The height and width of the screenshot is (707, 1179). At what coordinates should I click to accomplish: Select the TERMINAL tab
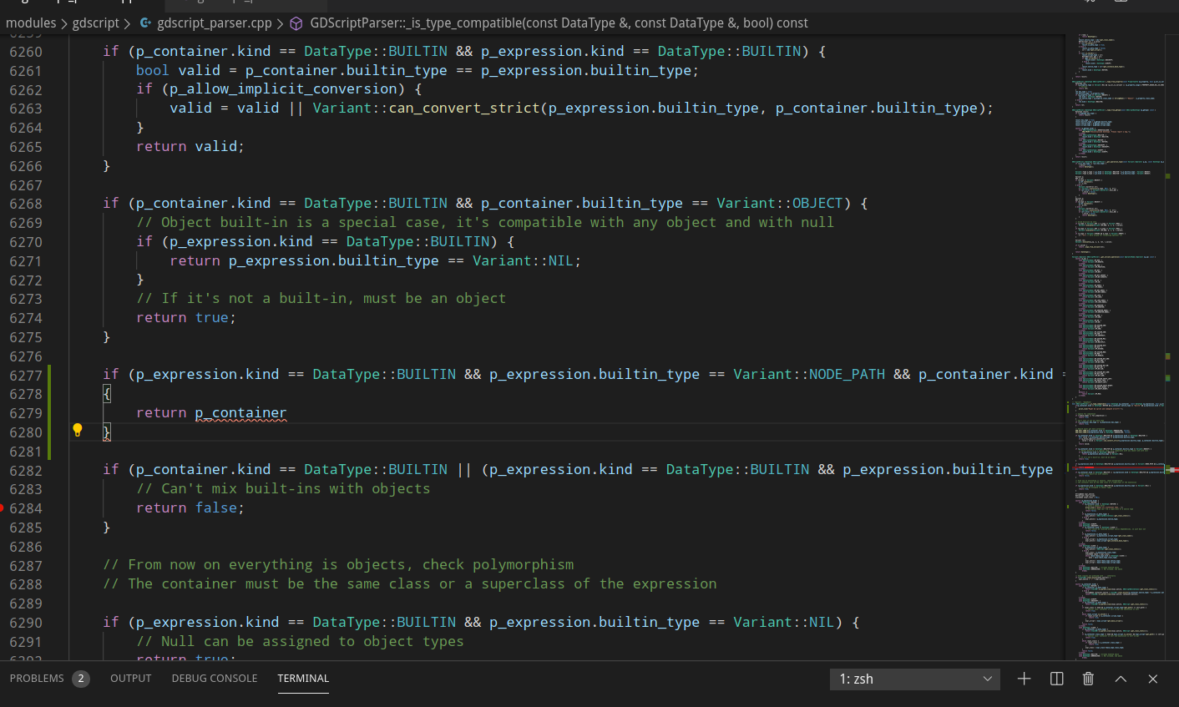pos(303,679)
